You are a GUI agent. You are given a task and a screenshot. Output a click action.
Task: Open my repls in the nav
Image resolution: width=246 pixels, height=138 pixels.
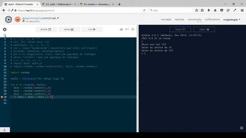tap(166, 20)
